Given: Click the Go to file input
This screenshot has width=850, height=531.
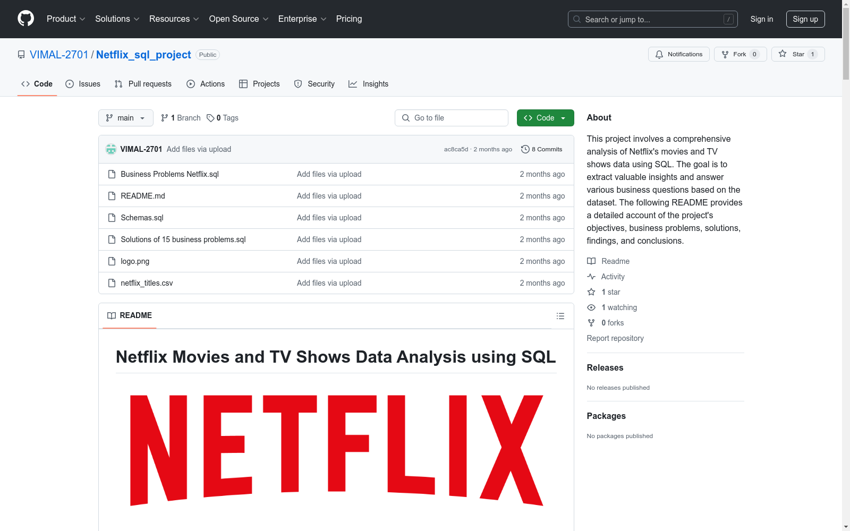Looking at the screenshot, I should click(452, 118).
